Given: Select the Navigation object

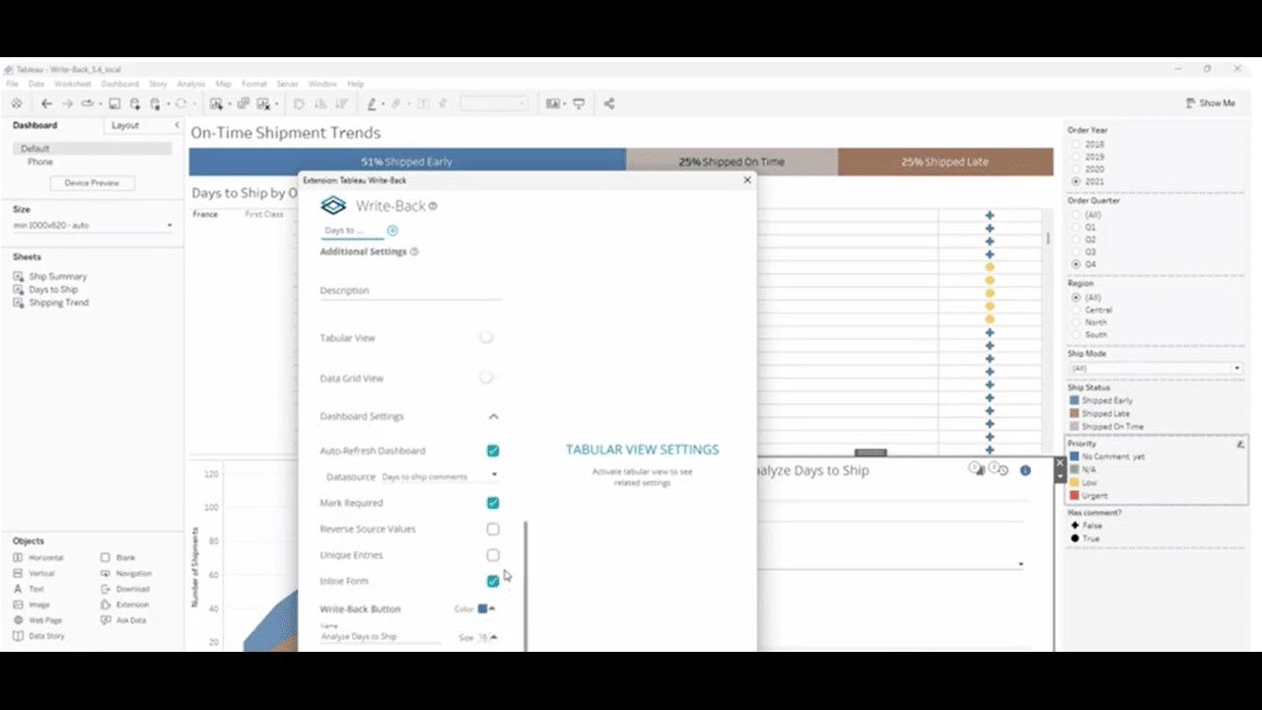Looking at the screenshot, I should click(126, 574).
